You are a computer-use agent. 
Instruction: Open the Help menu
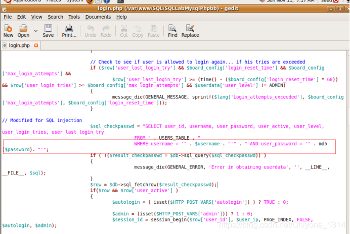tap(121, 17)
